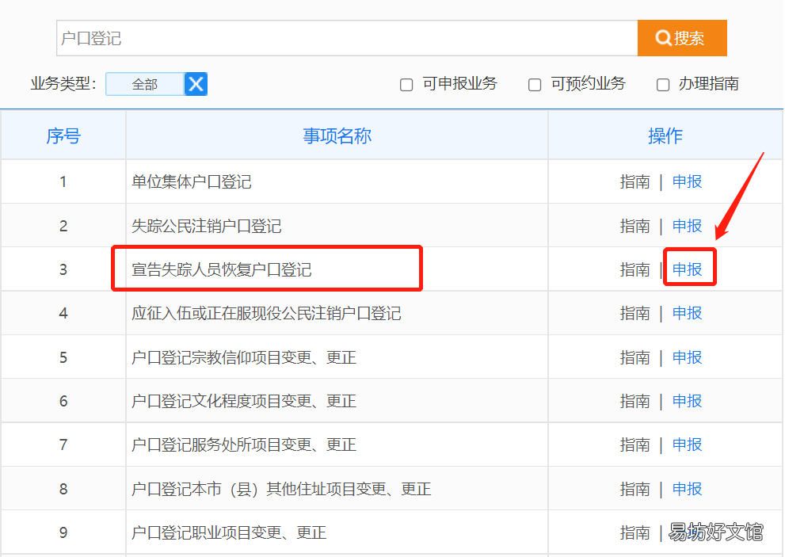The image size is (785, 557).
Task: Select the 失踪公民注销户口登记 item name
Action: [x=206, y=226]
